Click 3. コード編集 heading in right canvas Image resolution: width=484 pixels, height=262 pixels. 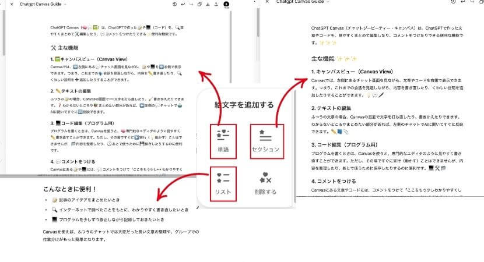pyautogui.click(x=344, y=144)
